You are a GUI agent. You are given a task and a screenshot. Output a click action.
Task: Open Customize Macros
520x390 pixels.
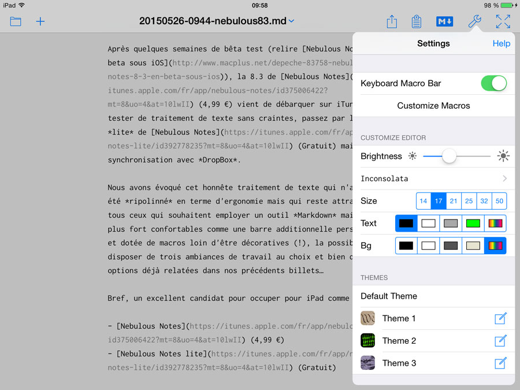[x=433, y=106]
